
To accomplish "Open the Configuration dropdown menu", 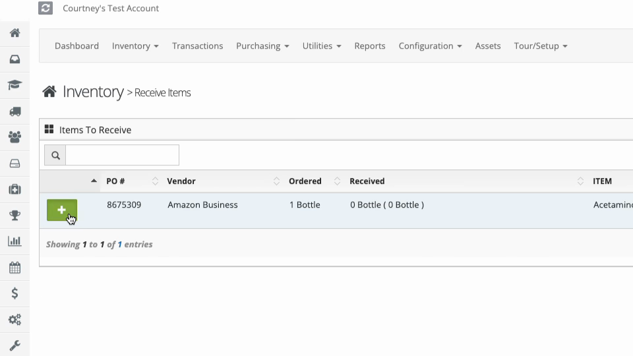I will 430,46.
